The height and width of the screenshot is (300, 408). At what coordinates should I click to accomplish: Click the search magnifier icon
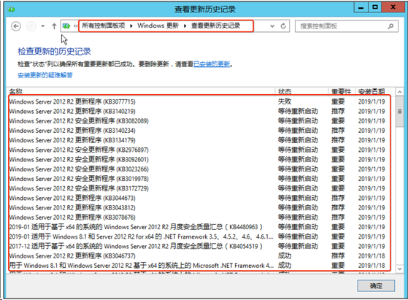[x=390, y=26]
